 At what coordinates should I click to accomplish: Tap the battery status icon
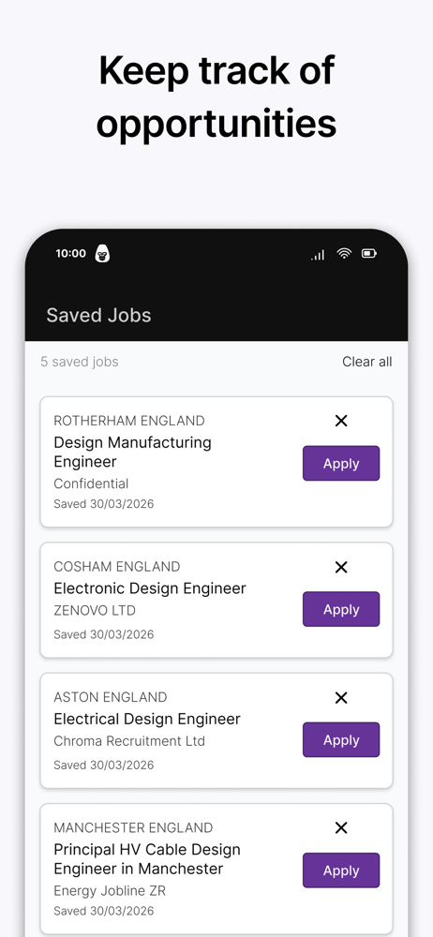click(369, 253)
